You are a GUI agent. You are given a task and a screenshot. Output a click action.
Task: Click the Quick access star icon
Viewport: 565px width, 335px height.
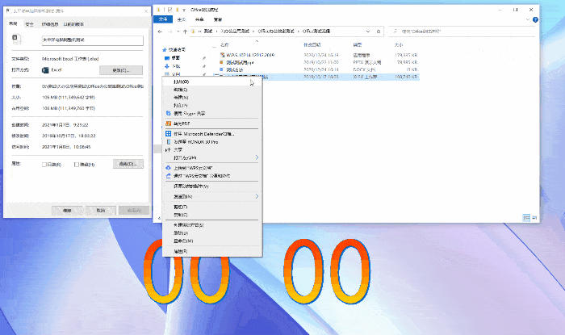(x=165, y=50)
